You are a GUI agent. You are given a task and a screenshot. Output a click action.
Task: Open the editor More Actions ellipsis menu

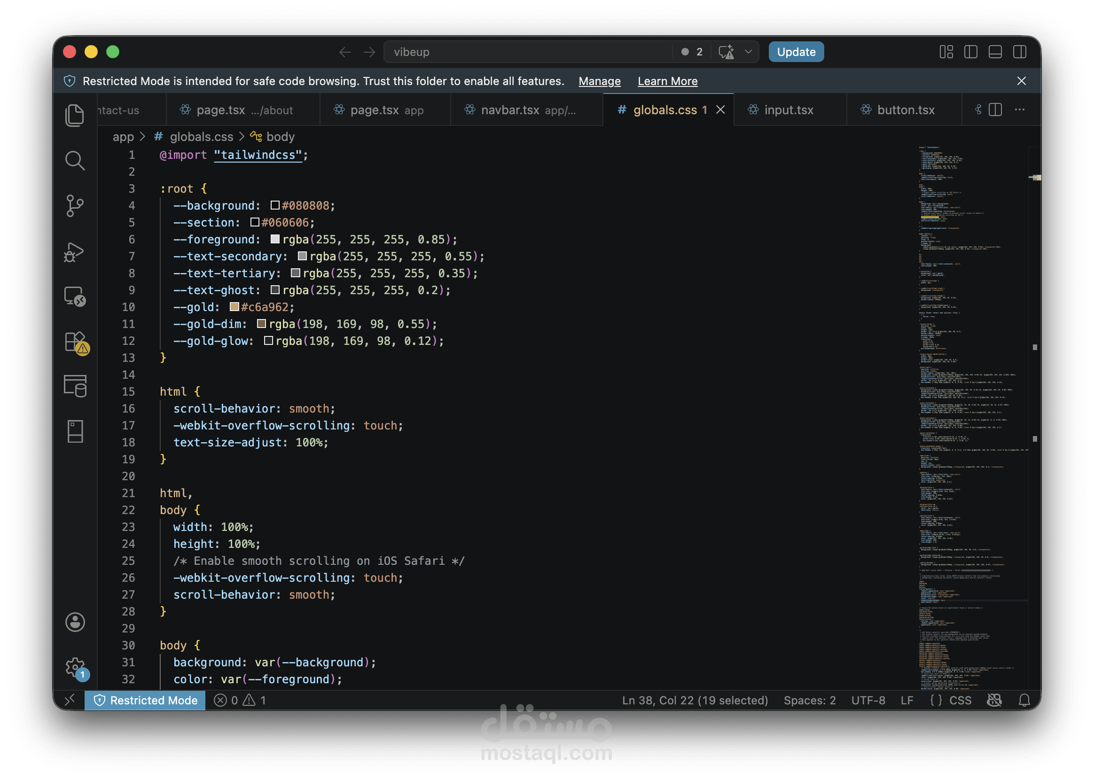tap(1020, 110)
